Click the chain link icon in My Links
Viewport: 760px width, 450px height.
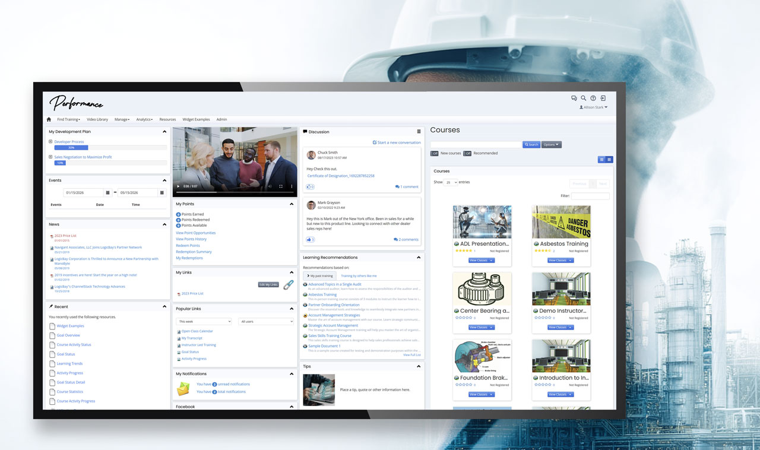289,284
